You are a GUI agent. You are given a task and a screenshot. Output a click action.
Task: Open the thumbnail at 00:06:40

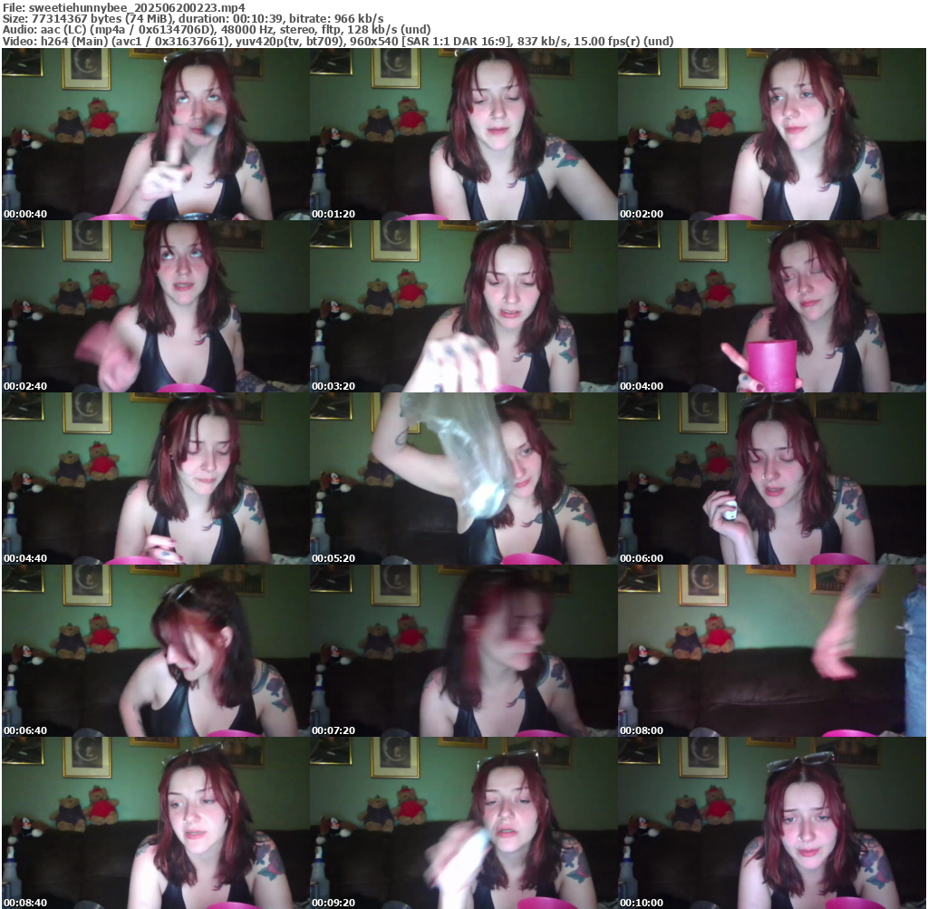(x=156, y=651)
